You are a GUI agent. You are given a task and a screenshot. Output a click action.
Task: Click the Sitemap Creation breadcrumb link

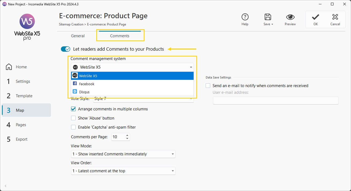click(71, 24)
